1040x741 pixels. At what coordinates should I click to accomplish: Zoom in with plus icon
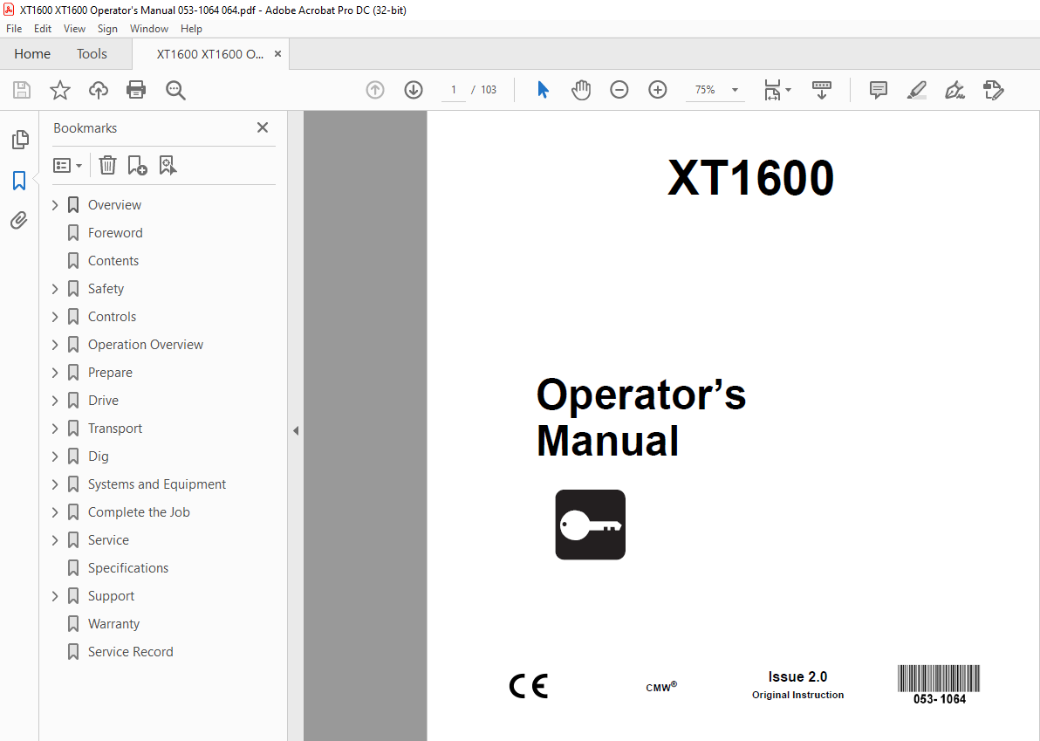657,90
